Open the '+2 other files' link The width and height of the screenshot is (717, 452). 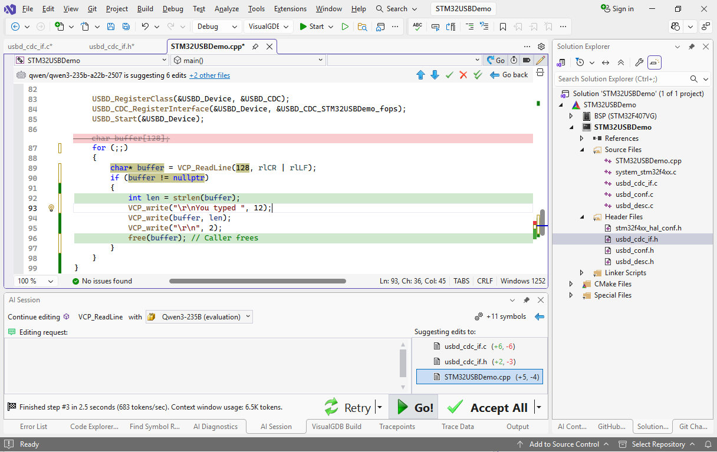pos(209,75)
